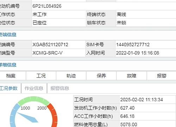
Task: Click the ACC工作小时数(h) label
Action: pyautogui.click(x=93, y=116)
